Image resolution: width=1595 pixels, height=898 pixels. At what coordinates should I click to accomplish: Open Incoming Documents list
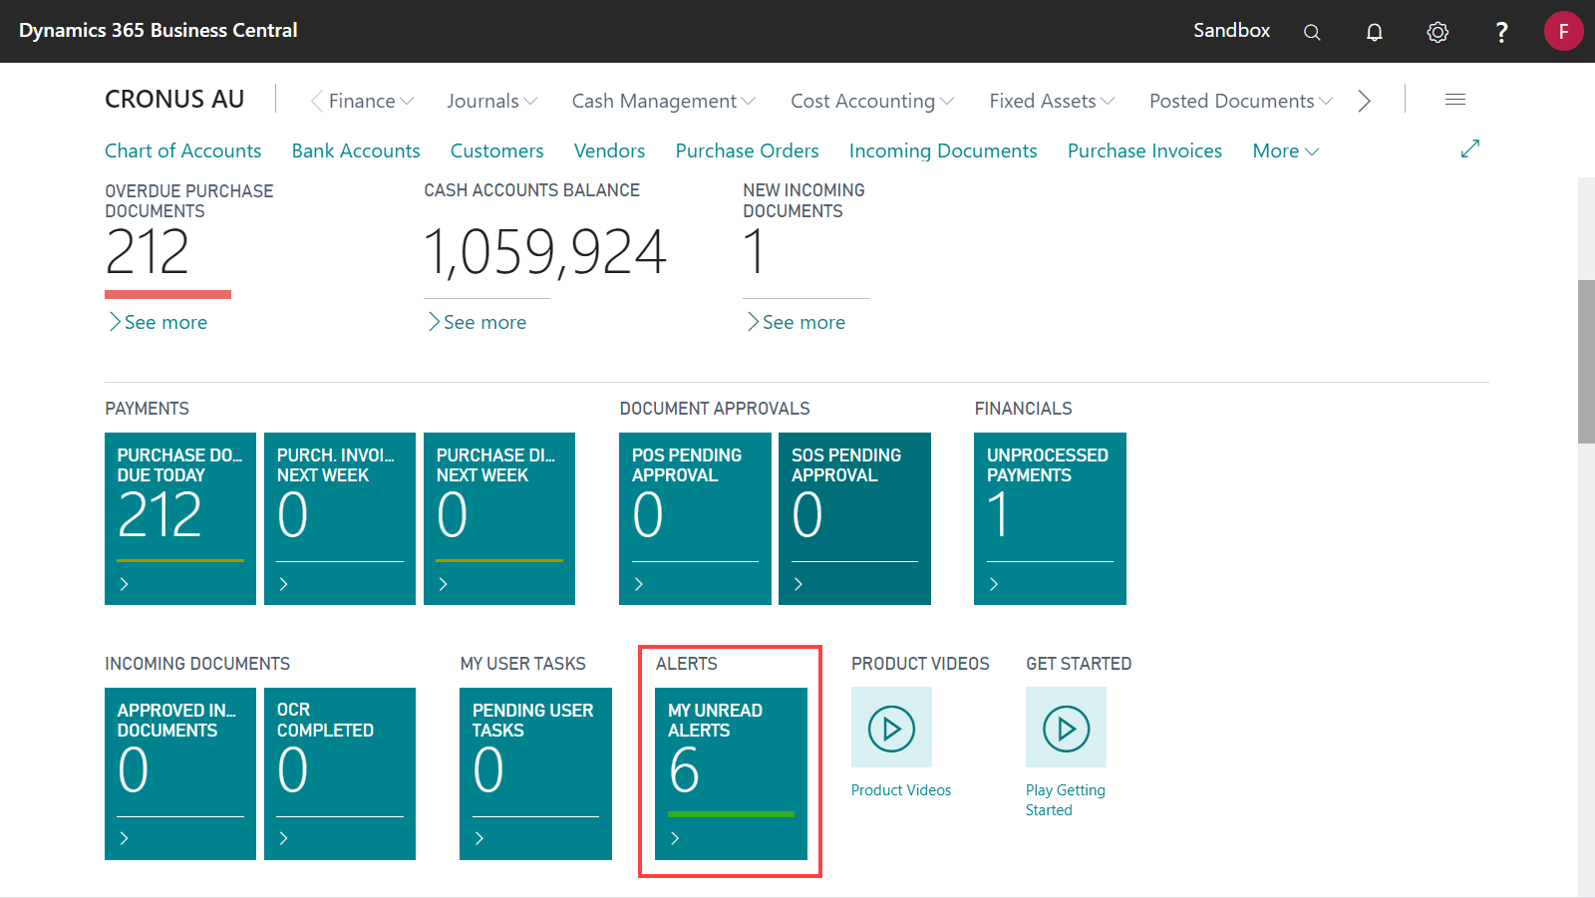(x=943, y=150)
